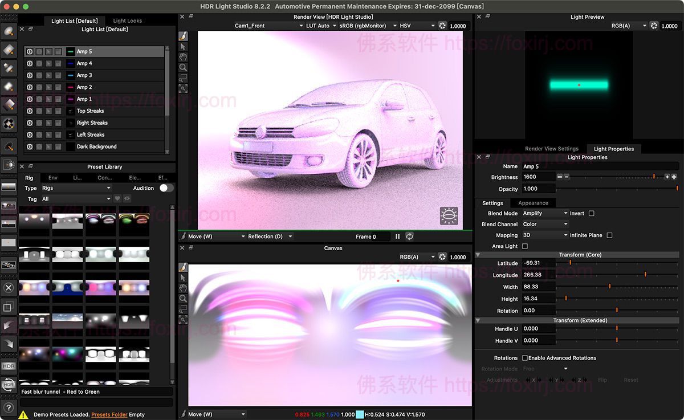This screenshot has width=684, height=420.
Task: Click the Presets Folder link at the bottom
Action: point(109,414)
